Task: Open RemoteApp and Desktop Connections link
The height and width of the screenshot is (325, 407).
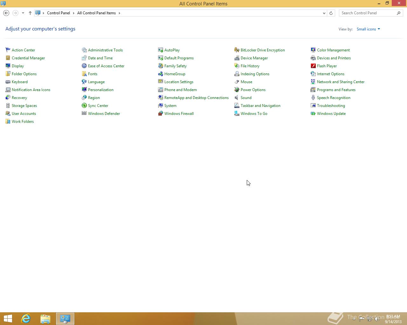Action: [x=197, y=98]
